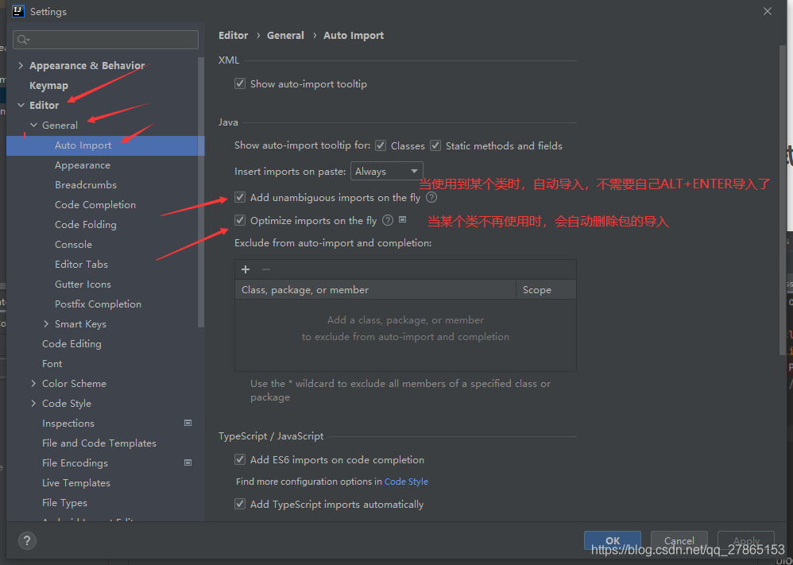Toggle Add unambiguous imports on the fly

tap(240, 197)
